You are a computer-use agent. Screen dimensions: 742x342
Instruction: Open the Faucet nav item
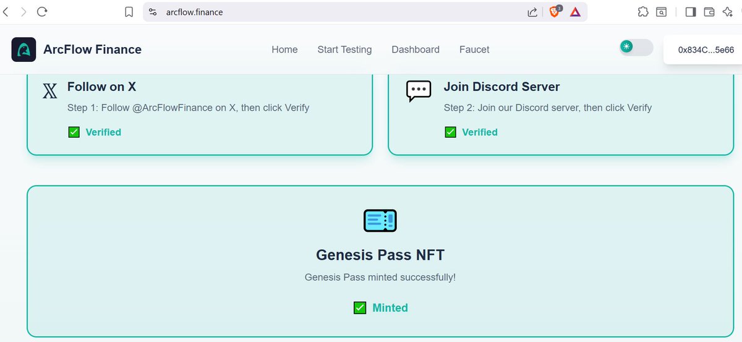pos(474,49)
